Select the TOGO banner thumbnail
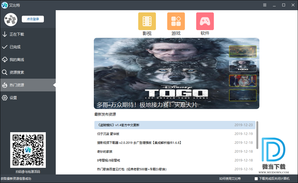Screen dimensions: 298x183 (243, 66)
